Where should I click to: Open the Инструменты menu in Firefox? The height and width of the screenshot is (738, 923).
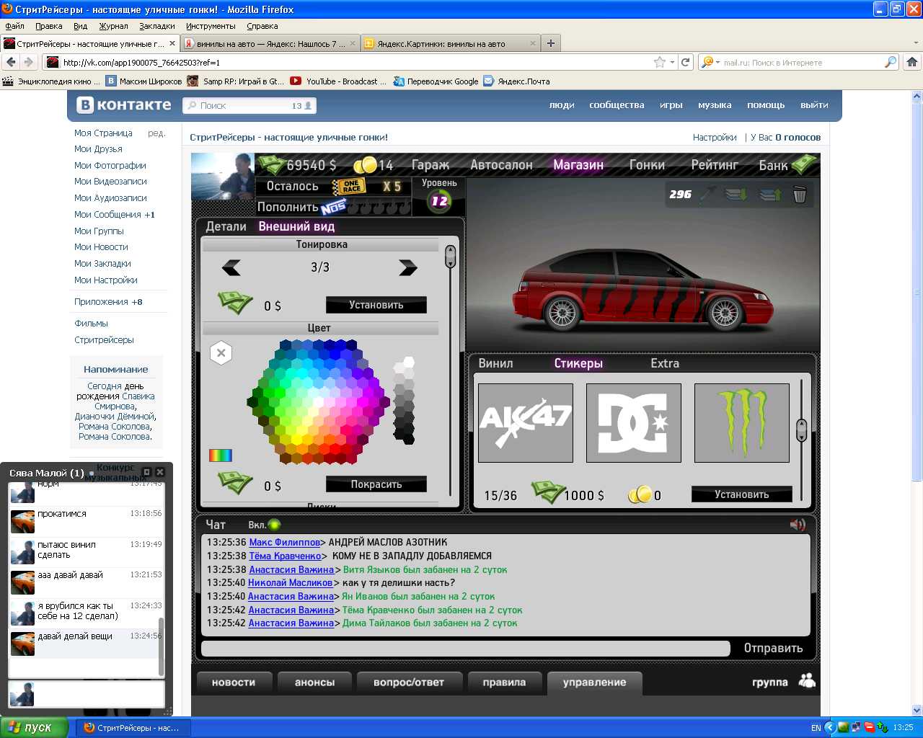point(211,26)
